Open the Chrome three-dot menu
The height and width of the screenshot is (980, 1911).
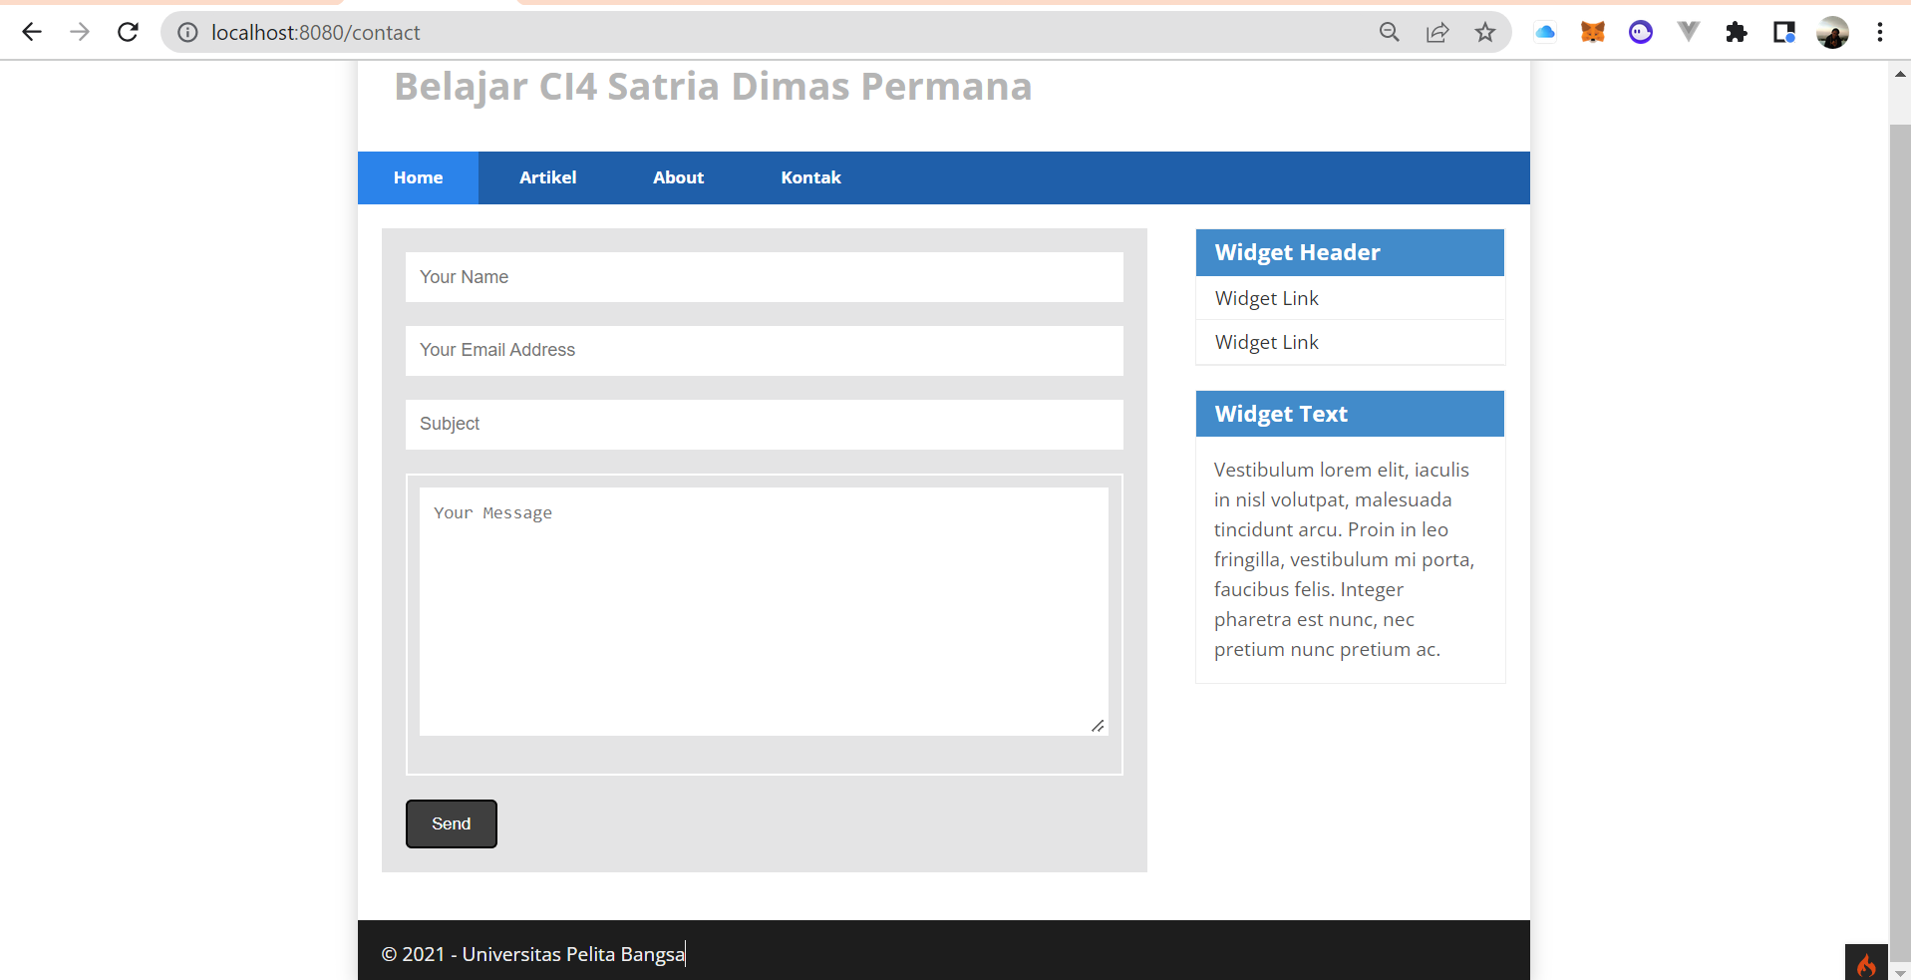pyautogui.click(x=1880, y=33)
